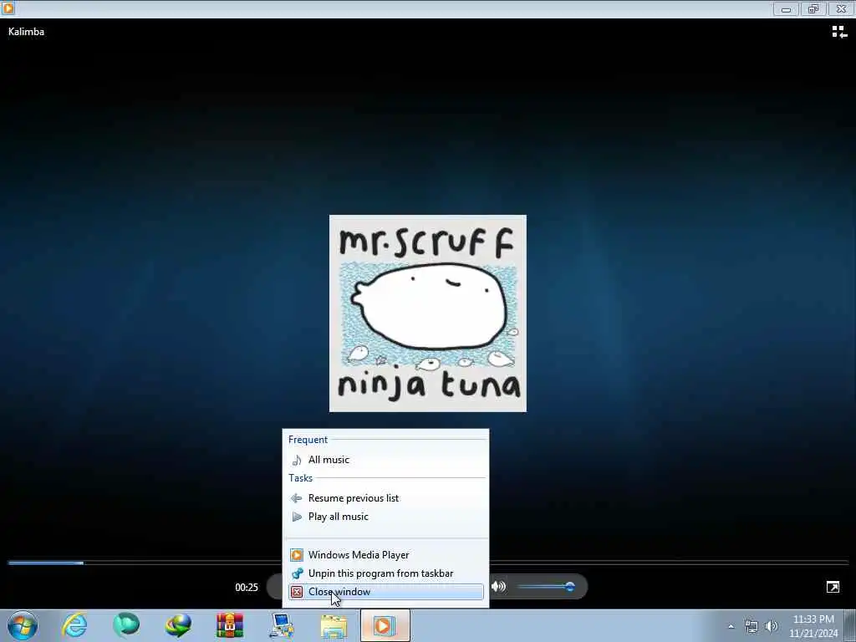The width and height of the screenshot is (856, 642).
Task: Click the 00:25 elapsed time display
Action: (x=247, y=588)
